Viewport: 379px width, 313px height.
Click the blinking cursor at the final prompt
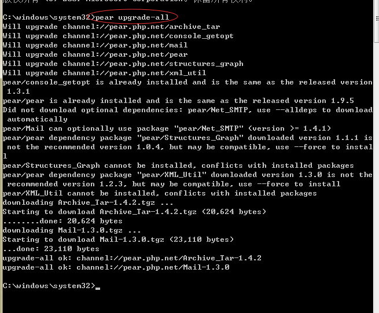98,288
